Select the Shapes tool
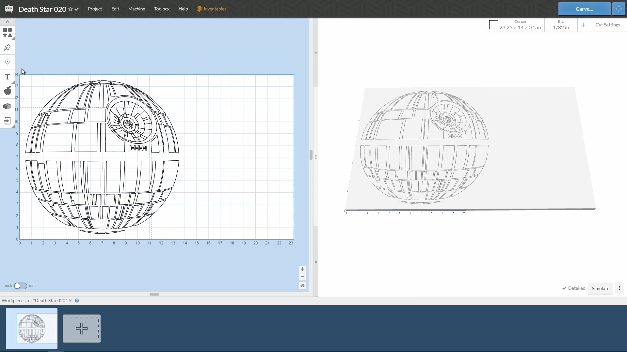This screenshot has width=627, height=352. tap(7, 33)
